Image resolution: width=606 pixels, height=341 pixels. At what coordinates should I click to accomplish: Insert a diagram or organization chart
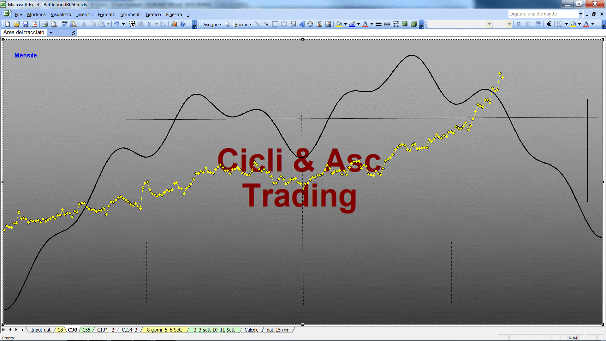point(310,24)
